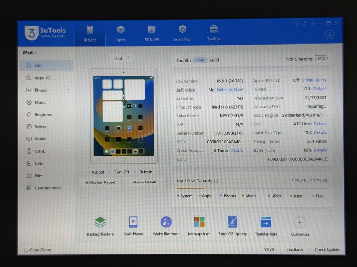The height and width of the screenshot is (267, 357).
Task: Open CPU Details link
Action: pos(320,124)
